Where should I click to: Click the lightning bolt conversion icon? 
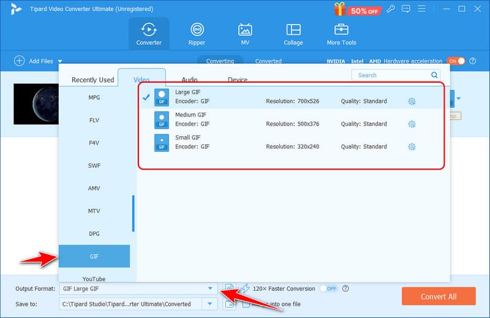coord(246,289)
